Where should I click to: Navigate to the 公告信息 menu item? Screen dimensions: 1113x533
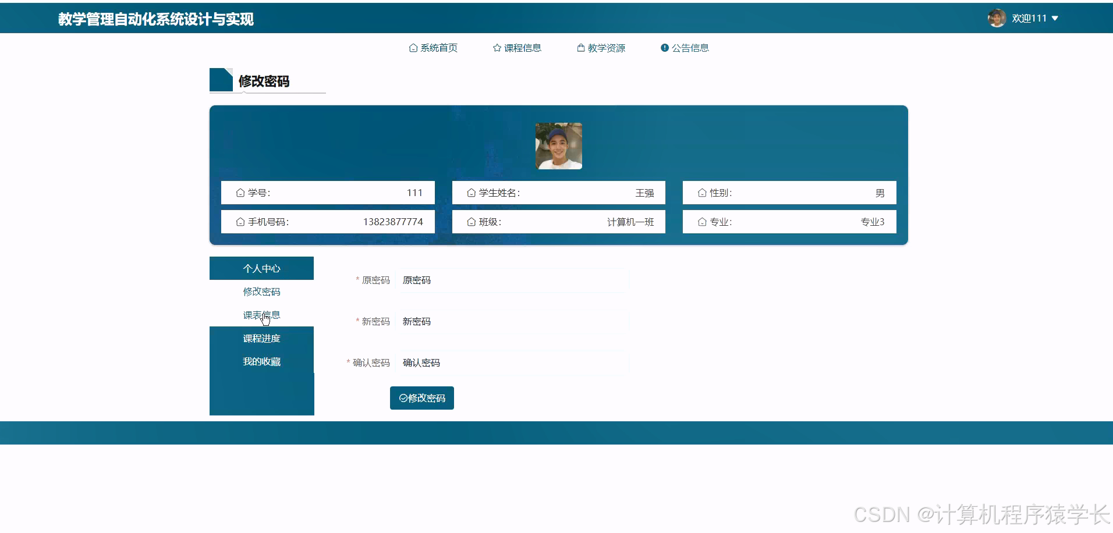(690, 48)
